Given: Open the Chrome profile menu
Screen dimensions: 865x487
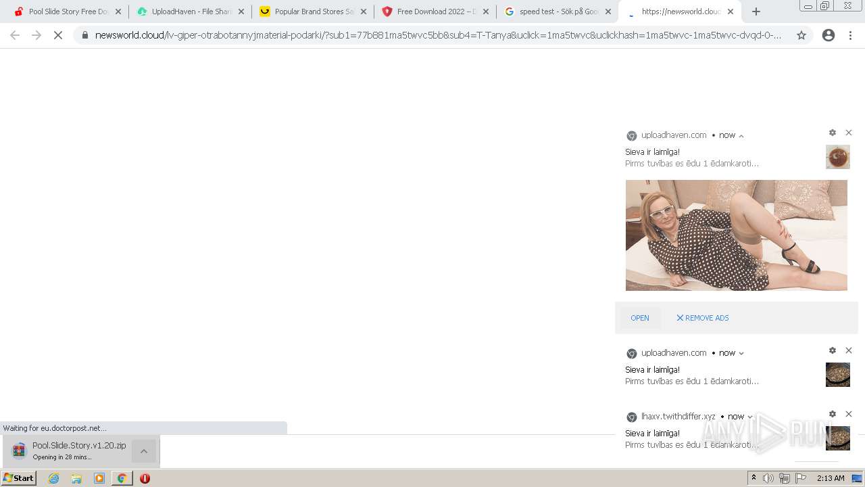Looking at the screenshot, I should coord(829,35).
